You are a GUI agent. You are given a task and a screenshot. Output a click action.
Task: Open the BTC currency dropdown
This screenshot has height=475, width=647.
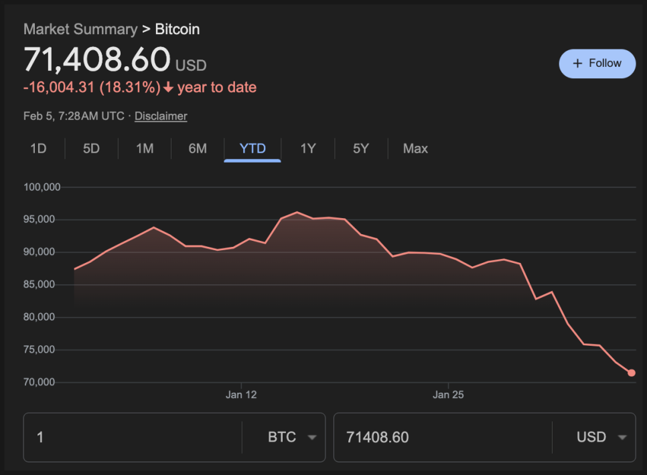(292, 438)
